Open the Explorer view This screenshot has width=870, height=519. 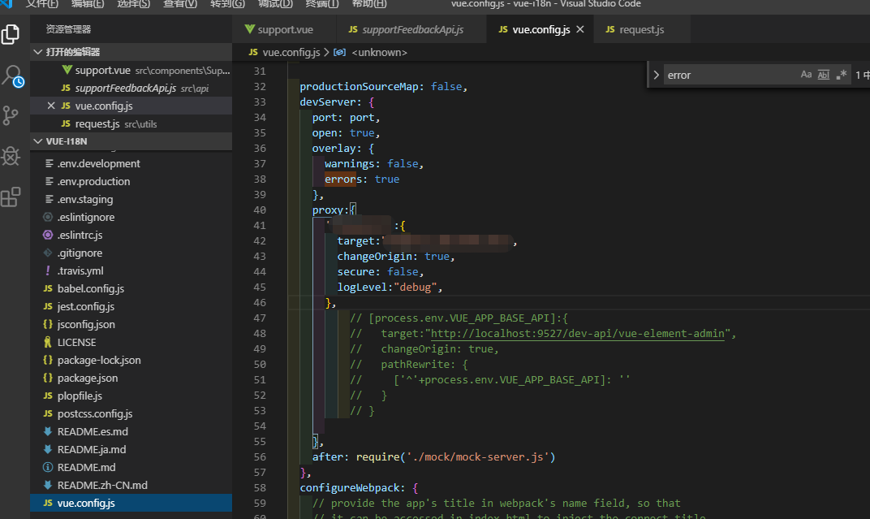(11, 34)
